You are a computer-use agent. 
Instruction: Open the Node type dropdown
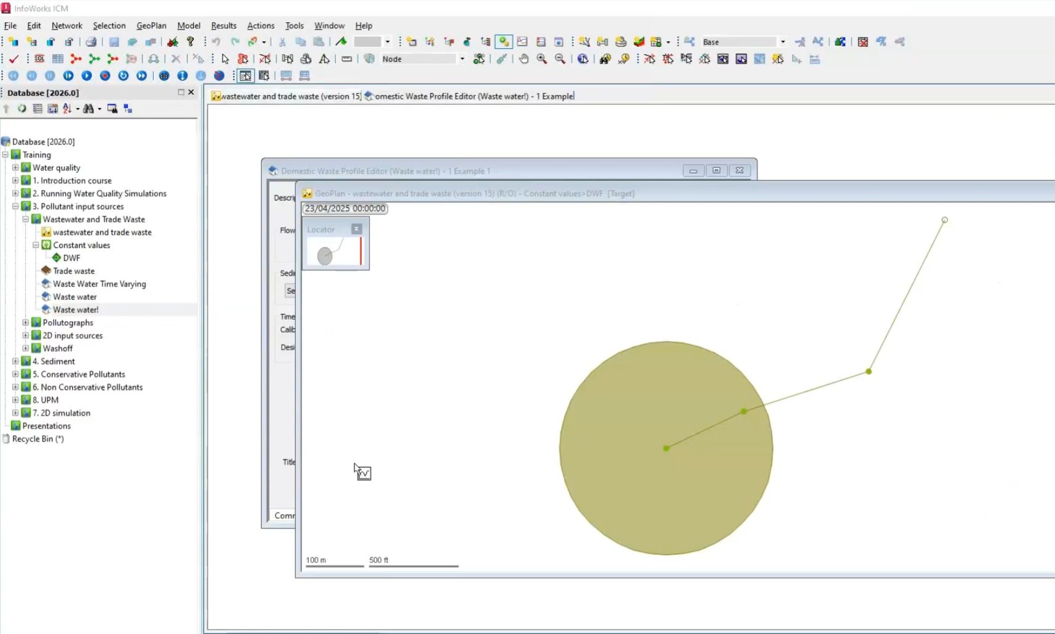click(461, 59)
